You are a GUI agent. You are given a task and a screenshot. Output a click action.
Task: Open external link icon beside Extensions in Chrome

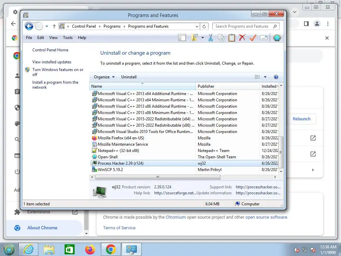[x=75, y=212]
